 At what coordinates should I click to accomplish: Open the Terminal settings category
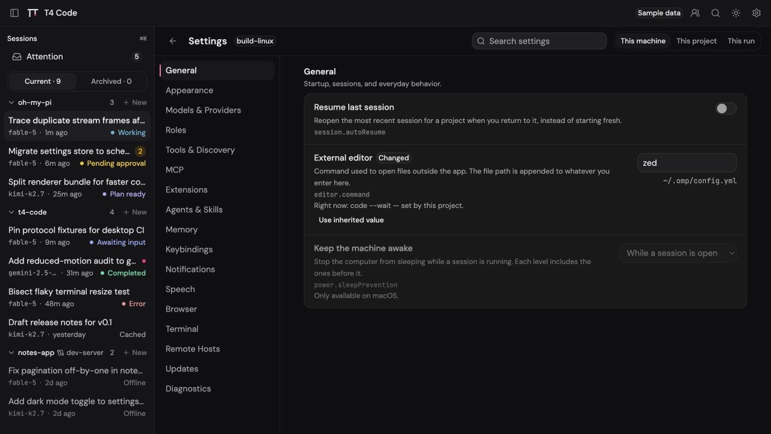(217, 329)
